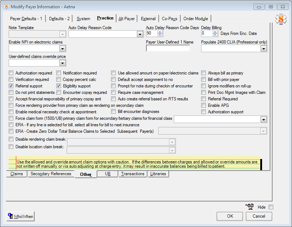Increase Auto Delay Reason Code Days spinner

[160, 32]
